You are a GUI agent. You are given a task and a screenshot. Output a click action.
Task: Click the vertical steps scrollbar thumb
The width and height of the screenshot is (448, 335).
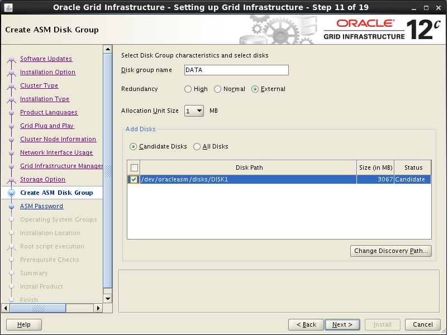click(108, 170)
